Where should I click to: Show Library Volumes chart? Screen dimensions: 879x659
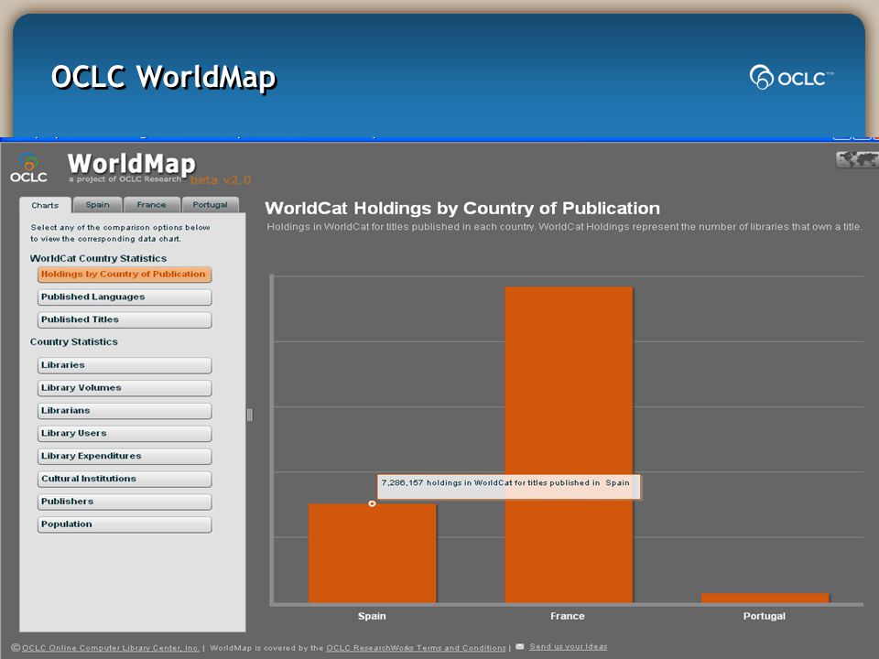pos(125,388)
